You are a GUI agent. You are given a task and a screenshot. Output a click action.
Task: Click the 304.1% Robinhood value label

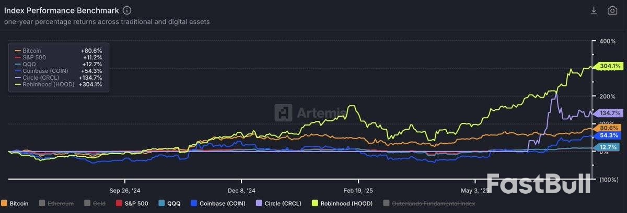point(609,66)
